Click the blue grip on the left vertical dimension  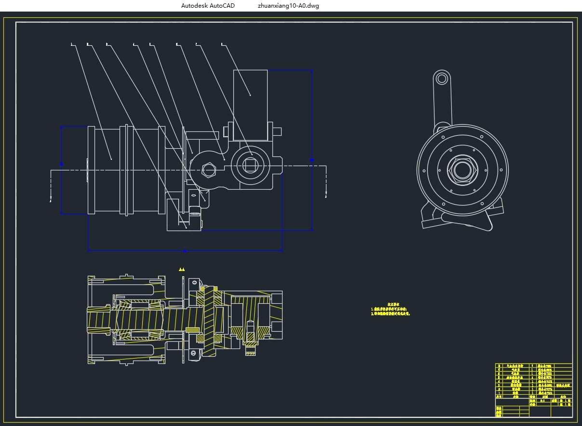tap(61, 164)
